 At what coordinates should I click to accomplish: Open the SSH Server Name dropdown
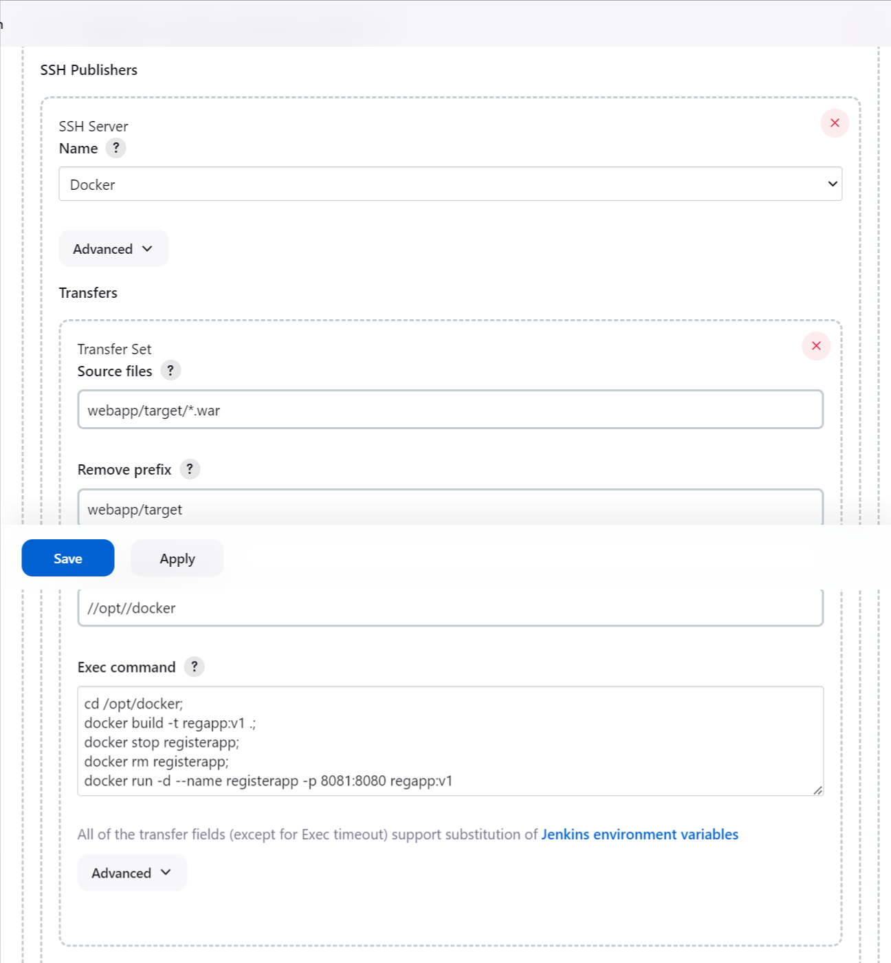click(450, 184)
